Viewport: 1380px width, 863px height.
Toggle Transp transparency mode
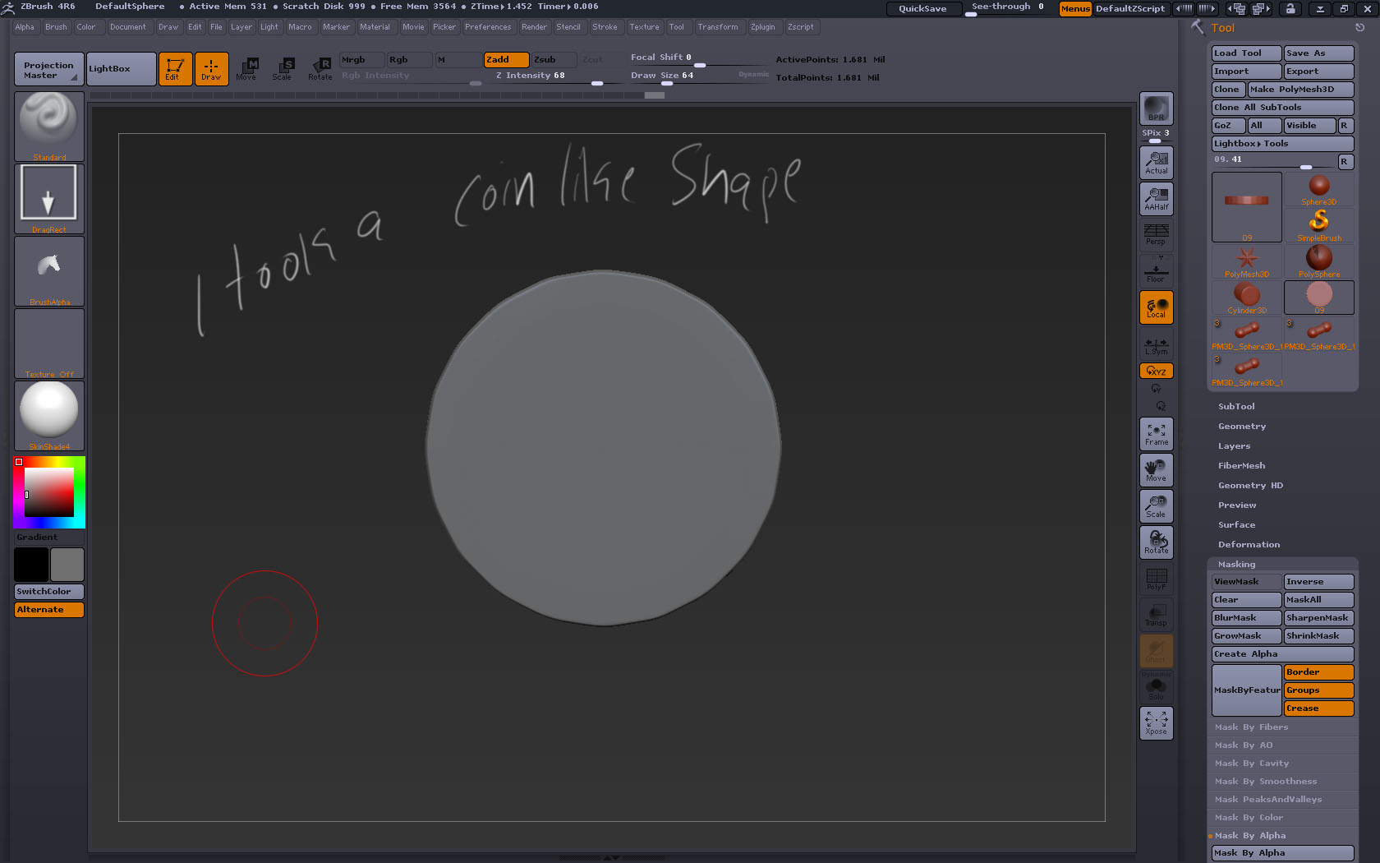[x=1156, y=615]
